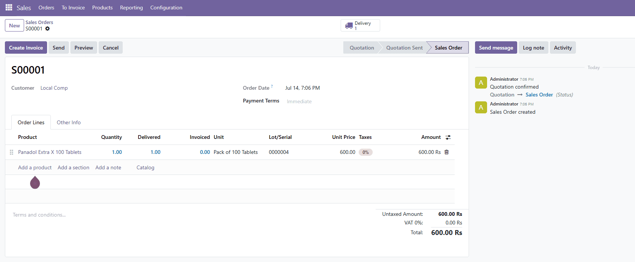The image size is (635, 262).
Task: Click Administrator avatar on Sales Order created
Action: point(481,107)
